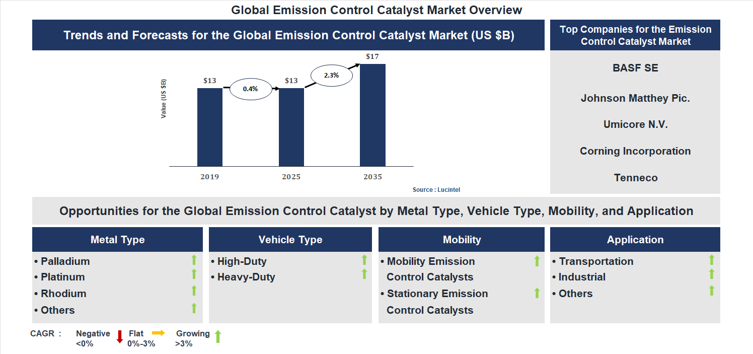
Task: Click the yellow Flat CAGR arrow in the legend
Action: pyautogui.click(x=159, y=333)
